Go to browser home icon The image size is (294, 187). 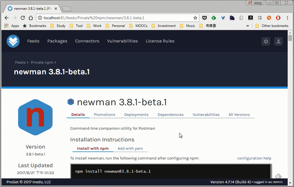point(31,18)
